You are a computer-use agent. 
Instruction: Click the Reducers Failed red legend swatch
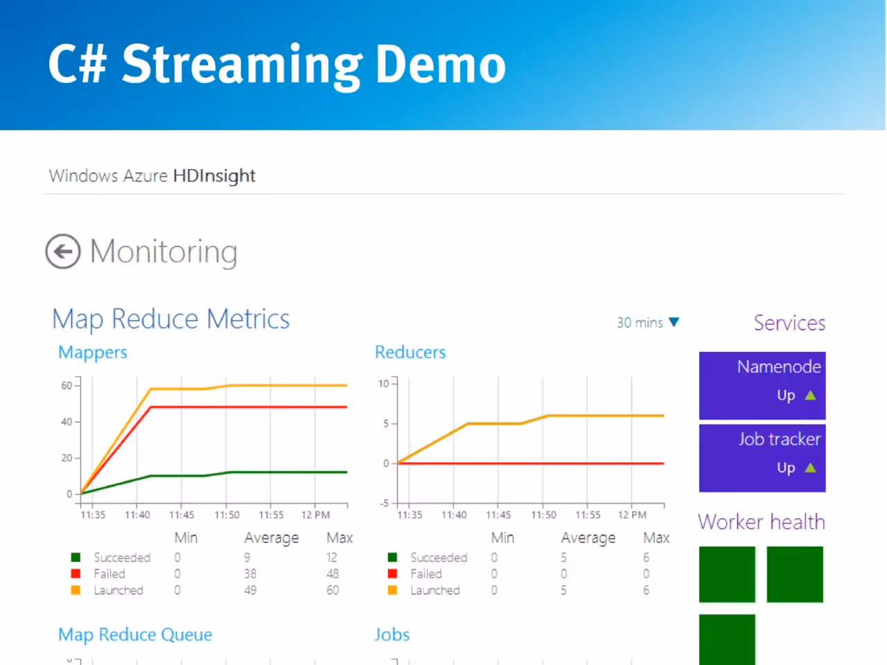click(392, 574)
